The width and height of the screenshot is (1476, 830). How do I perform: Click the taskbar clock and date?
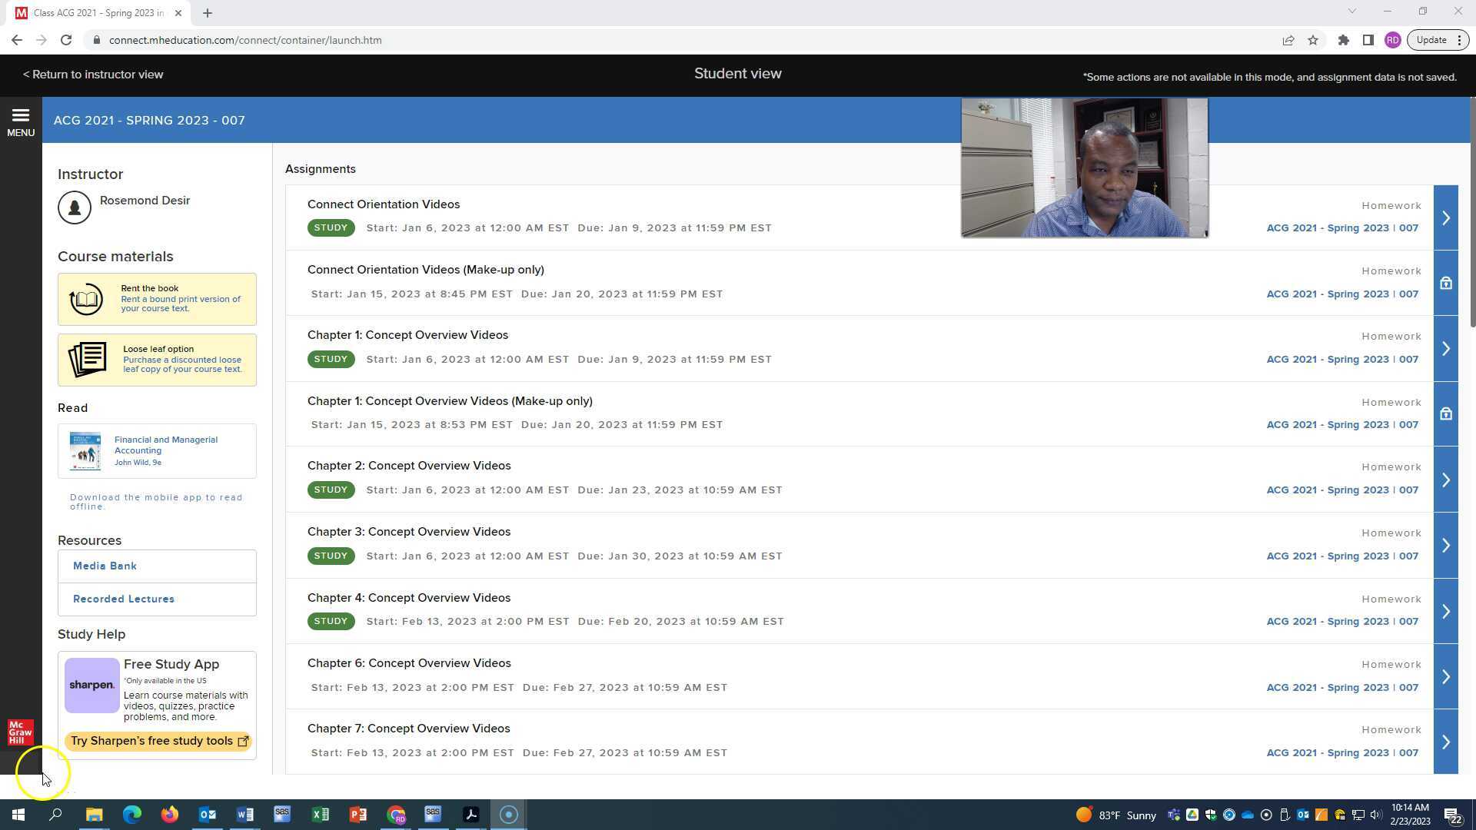coord(1410,815)
